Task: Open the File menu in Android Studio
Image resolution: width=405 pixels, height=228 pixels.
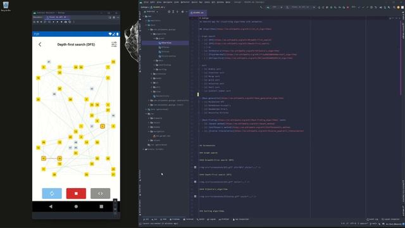Action: (x=146, y=2)
